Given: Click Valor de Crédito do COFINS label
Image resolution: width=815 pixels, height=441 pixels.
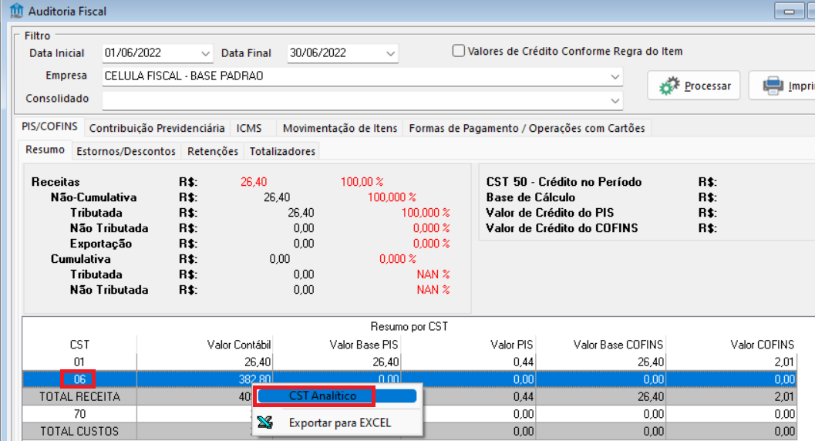Looking at the screenshot, I should tap(561, 228).
